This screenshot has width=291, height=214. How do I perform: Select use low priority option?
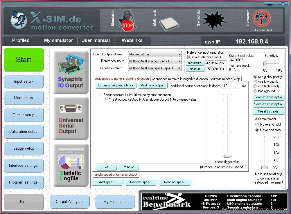pyautogui.click(x=255, y=81)
